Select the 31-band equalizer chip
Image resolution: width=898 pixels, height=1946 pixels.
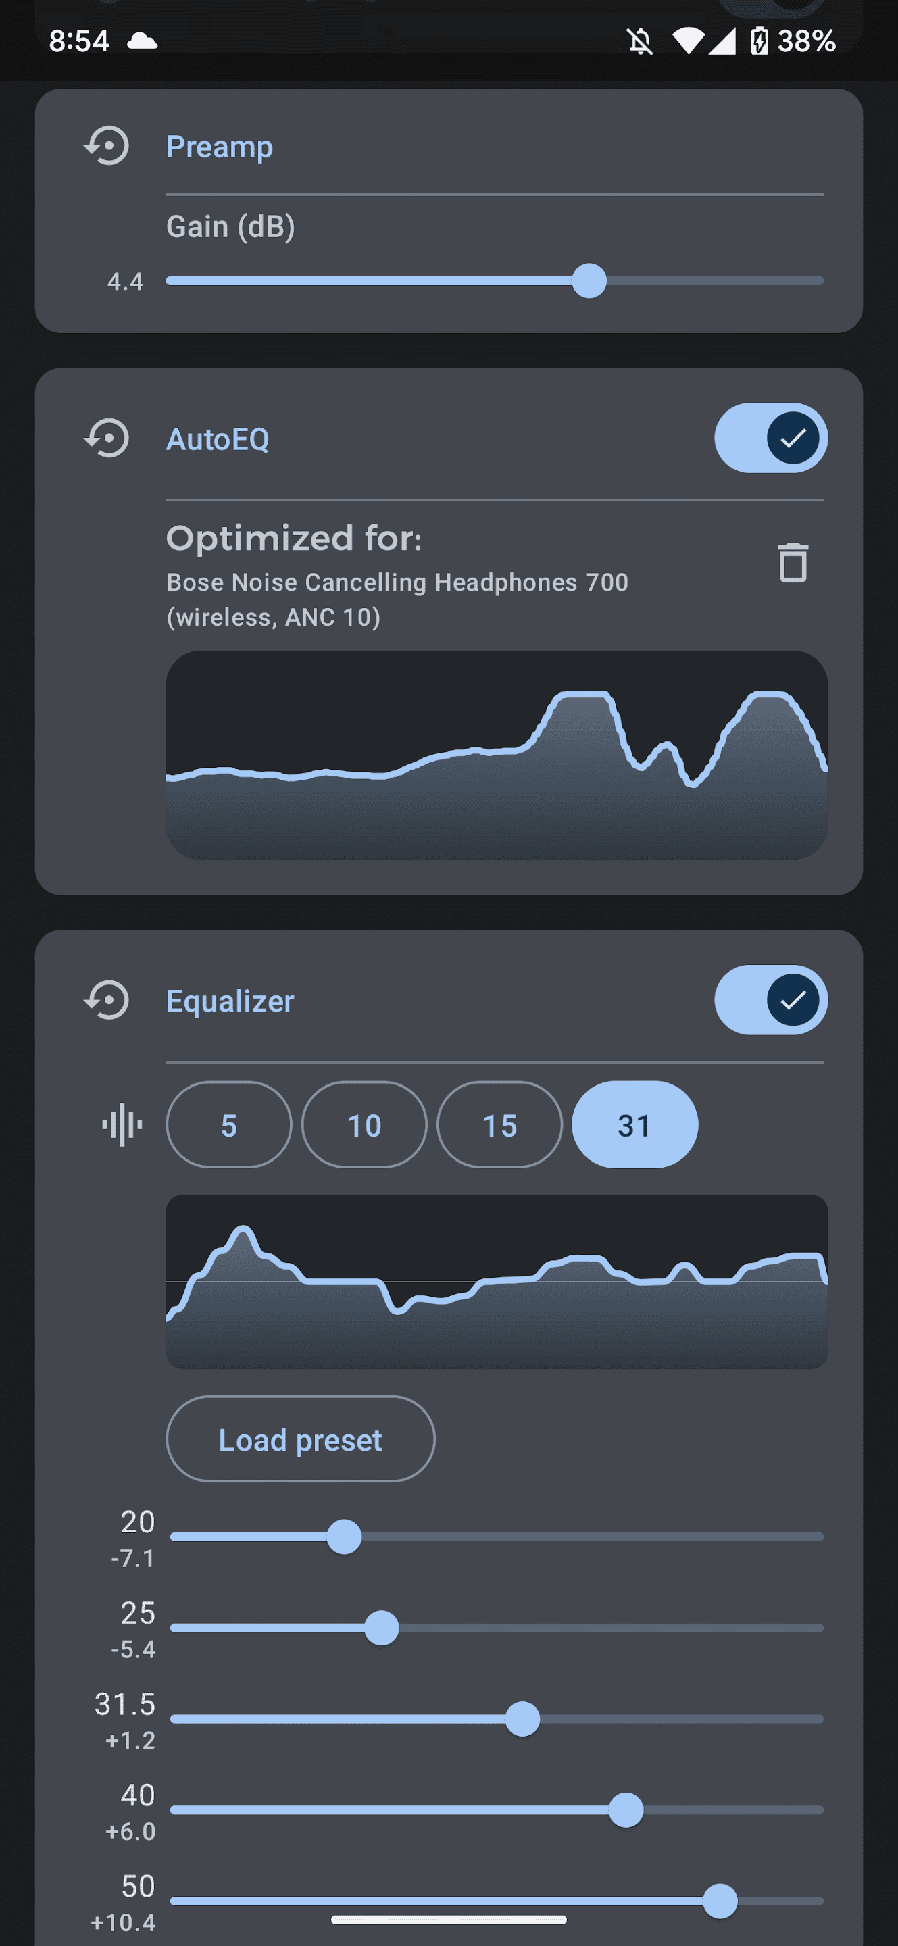pyautogui.click(x=634, y=1125)
